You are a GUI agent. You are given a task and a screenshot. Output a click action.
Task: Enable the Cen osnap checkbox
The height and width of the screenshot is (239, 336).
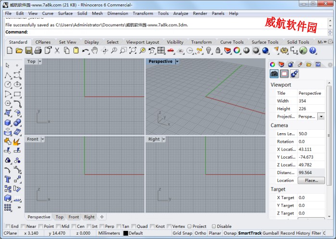pyautogui.click(x=74, y=226)
